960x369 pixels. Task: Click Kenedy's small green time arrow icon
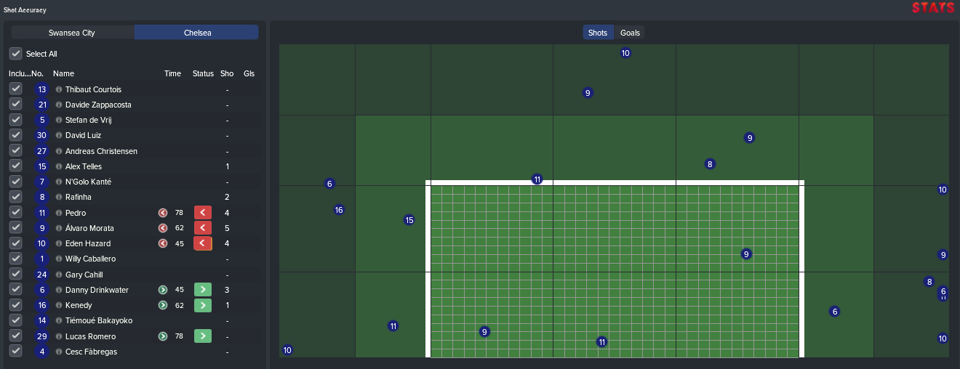[163, 305]
